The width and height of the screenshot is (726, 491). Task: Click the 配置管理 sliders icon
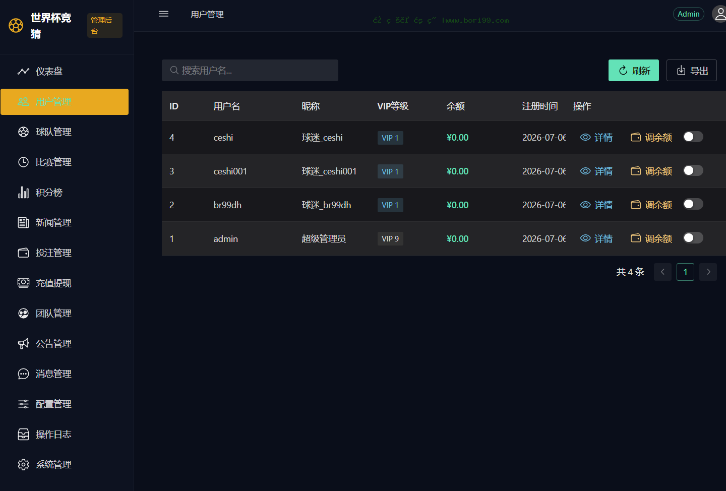coord(23,404)
